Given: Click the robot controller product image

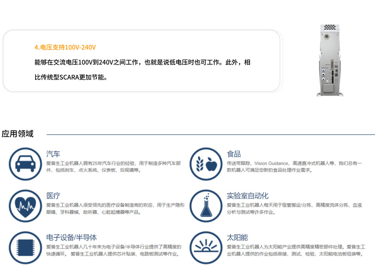Looking at the screenshot, I should coord(330,60).
